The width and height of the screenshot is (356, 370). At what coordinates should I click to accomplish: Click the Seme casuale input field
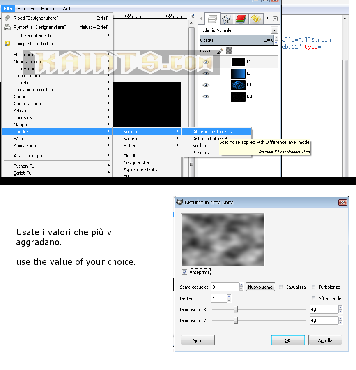[225, 287]
